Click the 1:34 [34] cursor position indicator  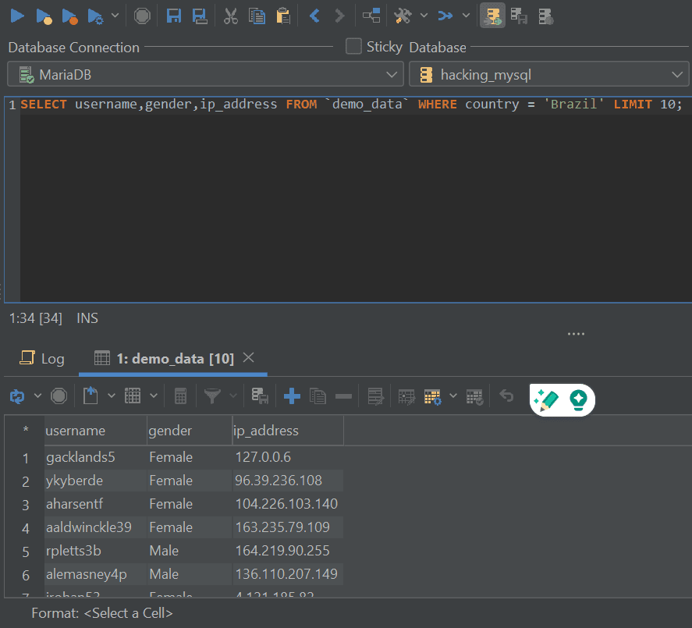[36, 318]
